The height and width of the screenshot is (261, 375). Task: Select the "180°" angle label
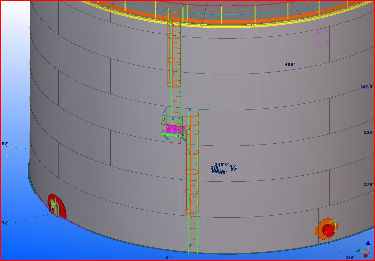[290, 65]
